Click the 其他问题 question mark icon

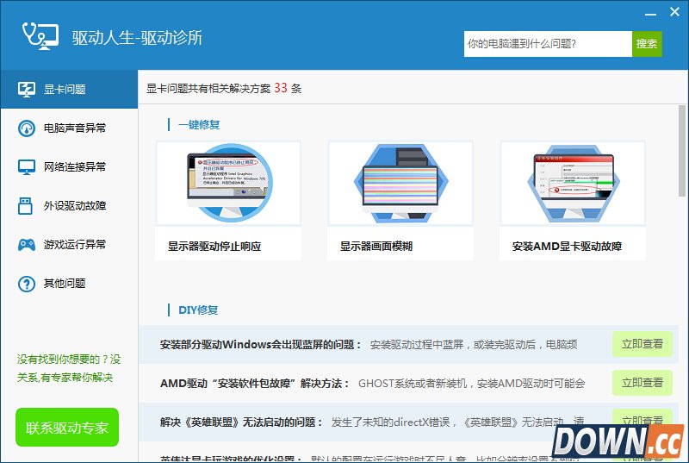27,284
